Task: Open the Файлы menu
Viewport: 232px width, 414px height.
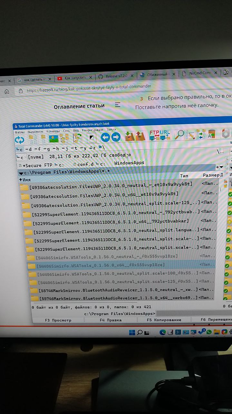Action: coord(19,132)
